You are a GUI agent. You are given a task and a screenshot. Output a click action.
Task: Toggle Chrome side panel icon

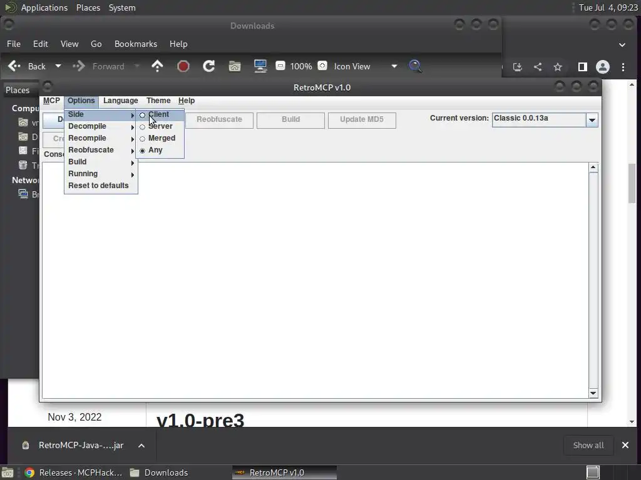coord(583,67)
